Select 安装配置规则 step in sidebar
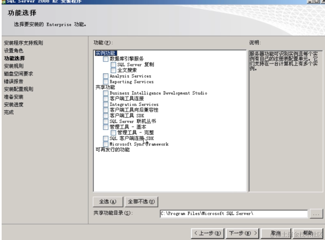This screenshot has width=325, height=240. [19, 89]
